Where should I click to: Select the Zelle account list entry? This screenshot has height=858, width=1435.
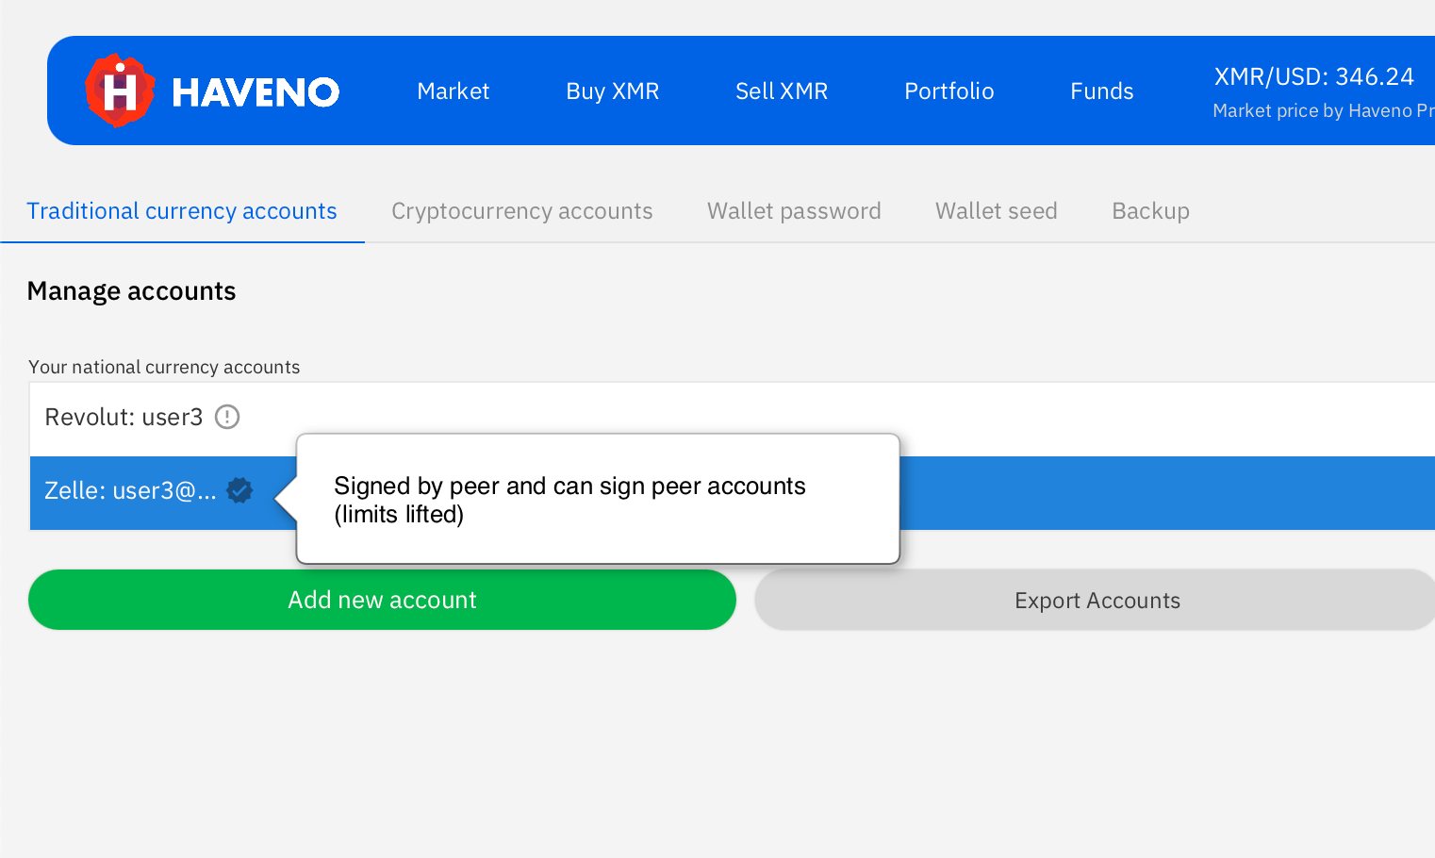[130, 491]
